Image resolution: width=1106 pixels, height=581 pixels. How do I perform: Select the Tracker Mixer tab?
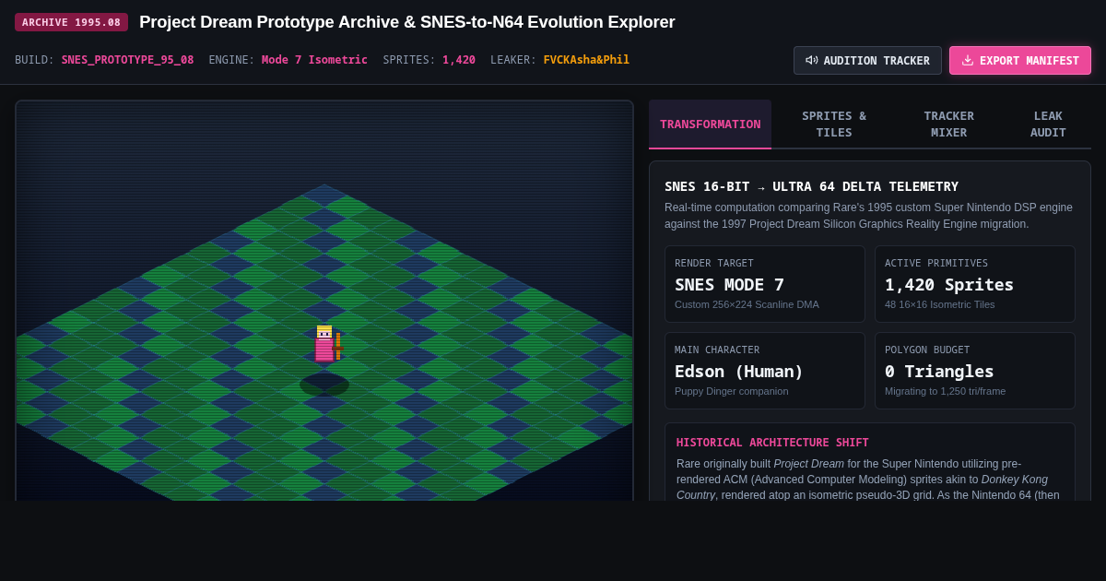(948, 125)
